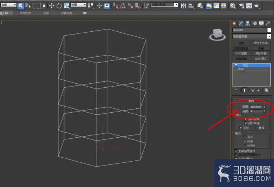
Task: Click the Pin Stack icon
Action: click(236, 90)
